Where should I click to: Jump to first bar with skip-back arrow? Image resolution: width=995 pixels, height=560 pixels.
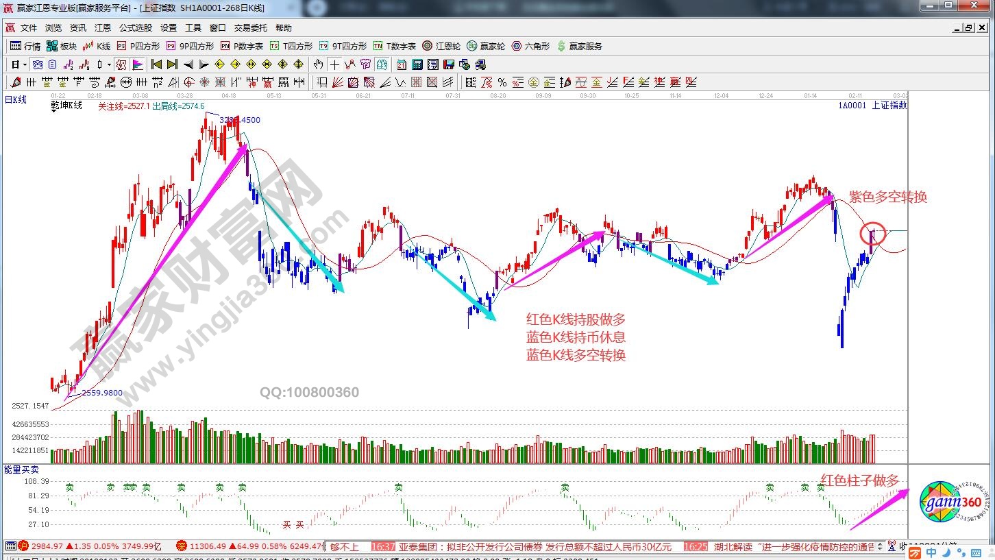[x=157, y=64]
